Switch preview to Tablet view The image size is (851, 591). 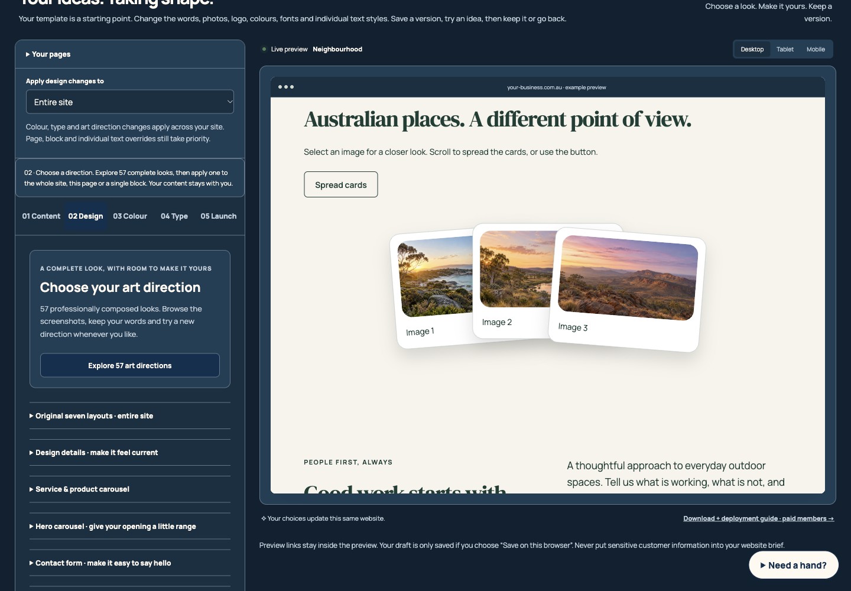(785, 50)
